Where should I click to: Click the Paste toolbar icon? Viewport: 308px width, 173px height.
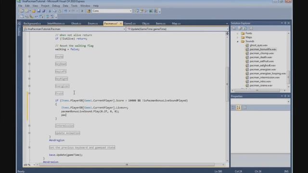coord(59,11)
